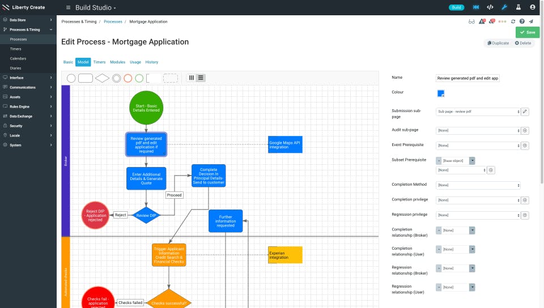Switch to horizontal swimlane layout
The image size is (544, 308).
coord(201,78)
